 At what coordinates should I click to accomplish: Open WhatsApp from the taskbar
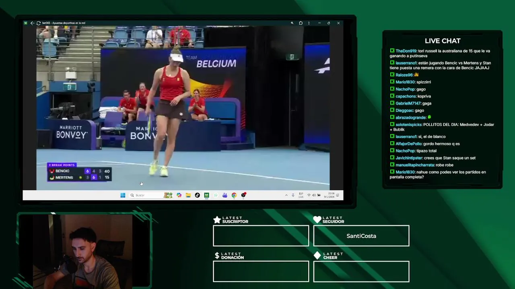[216, 195]
